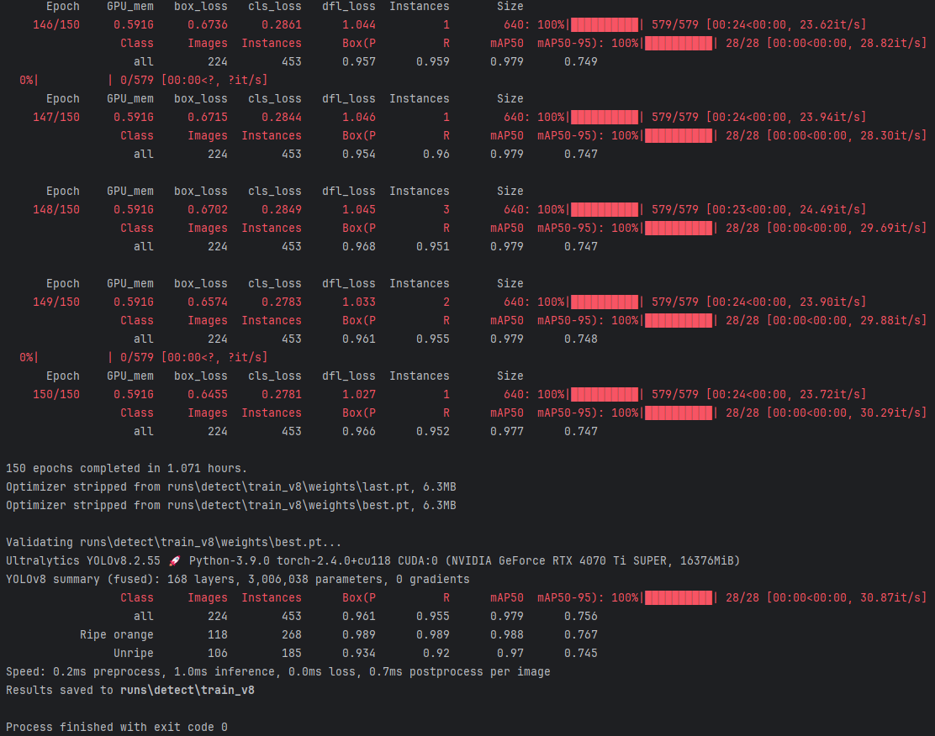
Task: Click '150 epochs completed in 1.071 hours.' line
Action: (x=126, y=469)
